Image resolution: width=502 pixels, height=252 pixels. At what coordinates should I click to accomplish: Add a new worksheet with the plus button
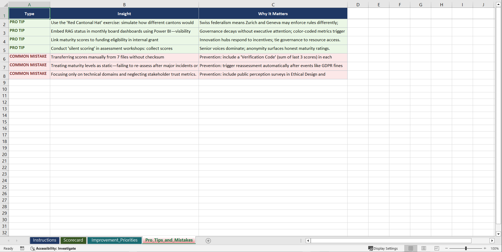tap(208, 241)
